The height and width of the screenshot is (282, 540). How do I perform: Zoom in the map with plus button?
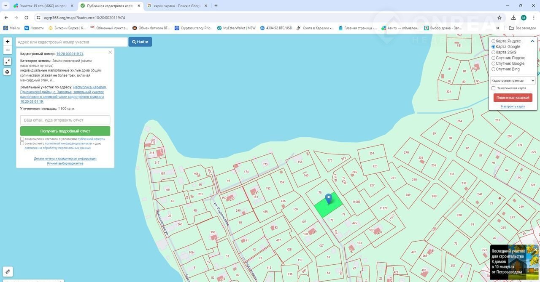pyautogui.click(x=8, y=42)
